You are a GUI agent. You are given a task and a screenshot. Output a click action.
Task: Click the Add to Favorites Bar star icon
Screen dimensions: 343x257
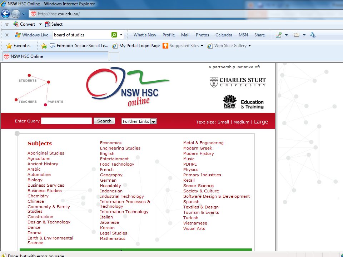pyautogui.click(x=44, y=46)
